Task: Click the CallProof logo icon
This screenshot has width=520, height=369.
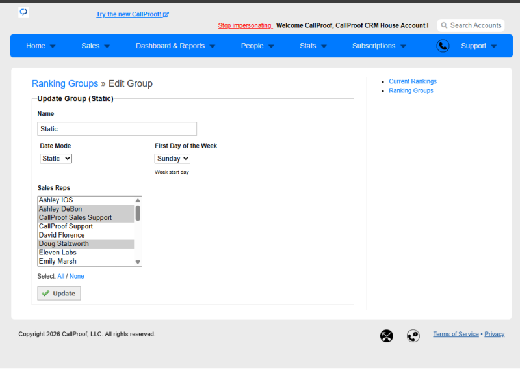Action: point(23,12)
